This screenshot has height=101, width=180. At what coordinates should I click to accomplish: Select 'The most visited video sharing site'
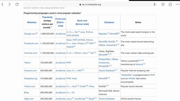coord(137,53)
